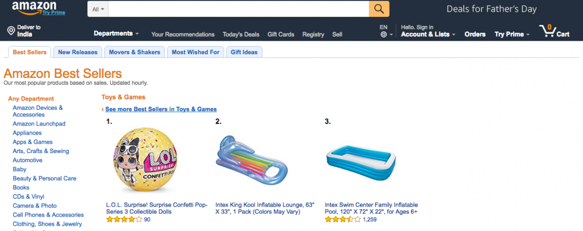Open the Most Wished For tab
Image resolution: width=583 pixels, height=231 pixels.
[196, 52]
